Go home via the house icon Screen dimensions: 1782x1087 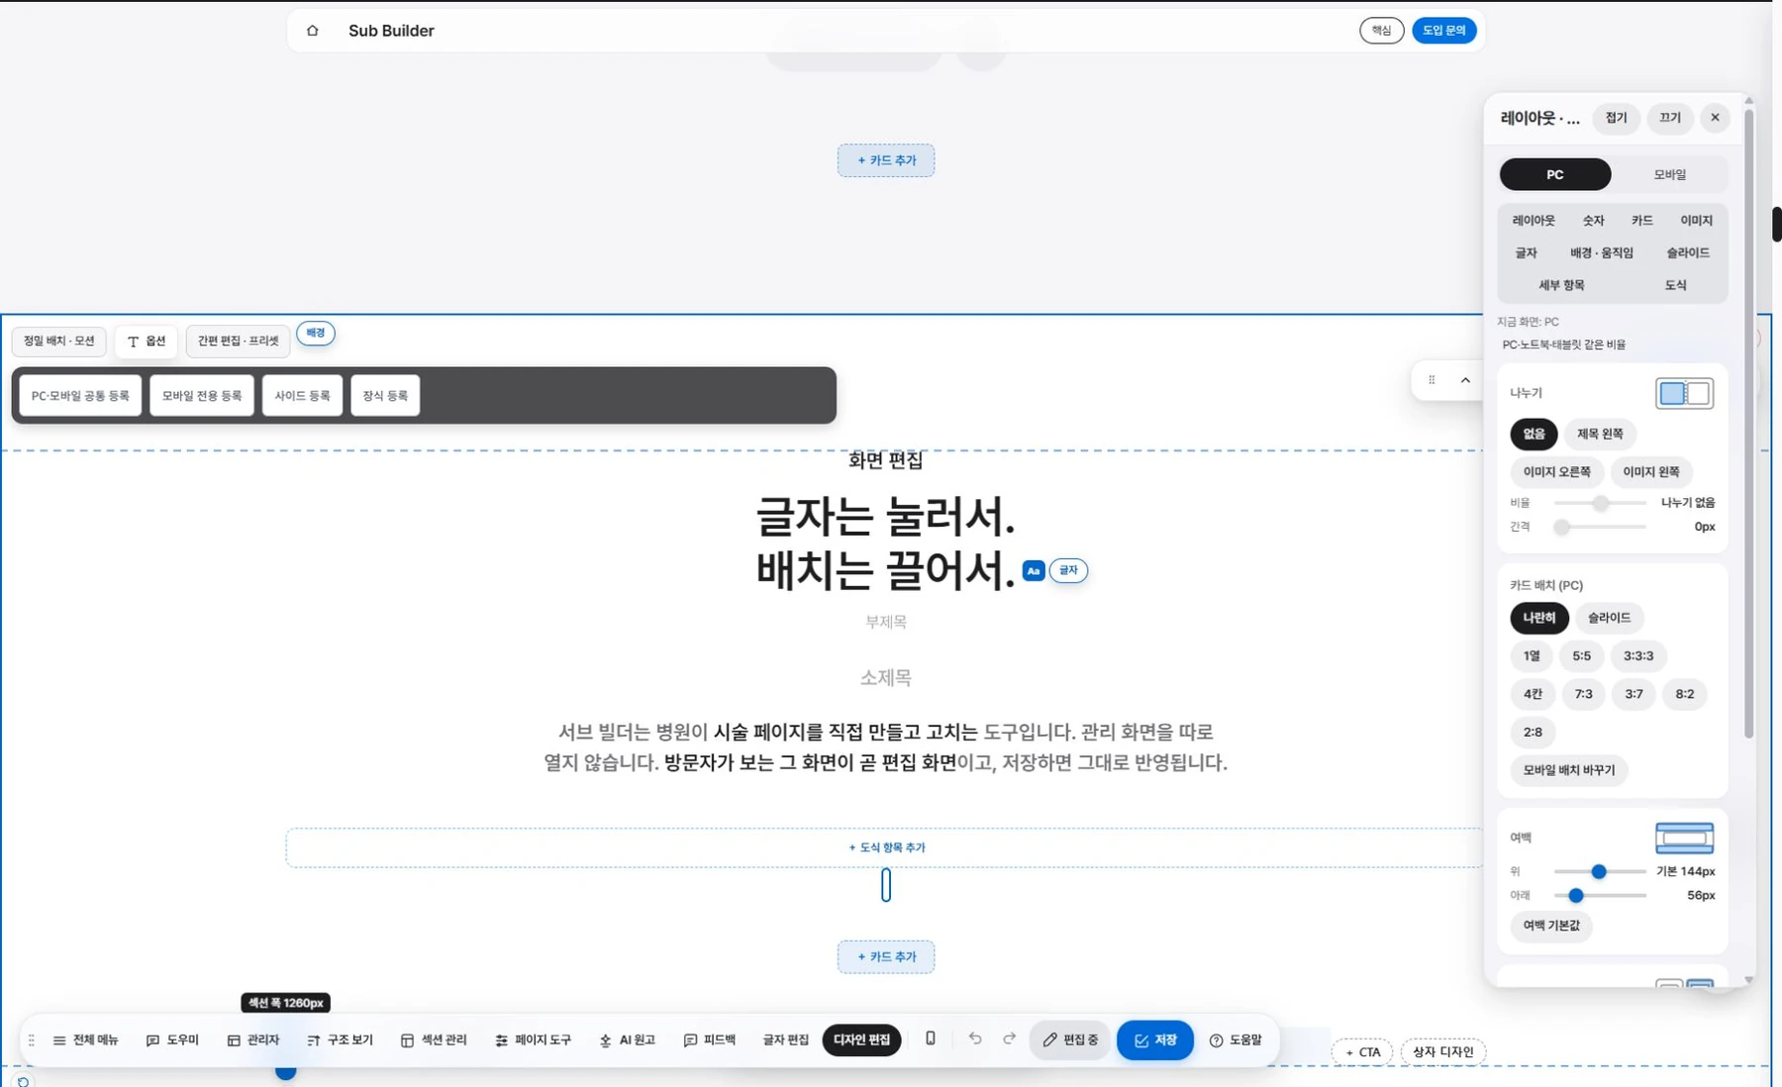[x=313, y=31]
